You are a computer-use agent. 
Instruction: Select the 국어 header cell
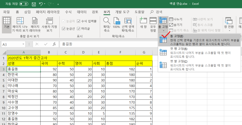coord(49,63)
